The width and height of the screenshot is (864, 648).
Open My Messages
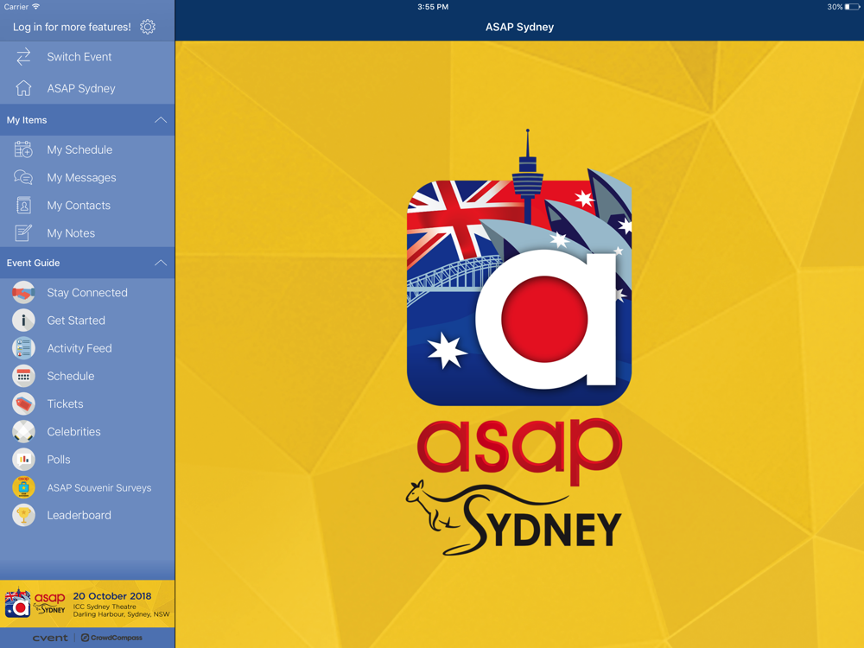point(87,177)
